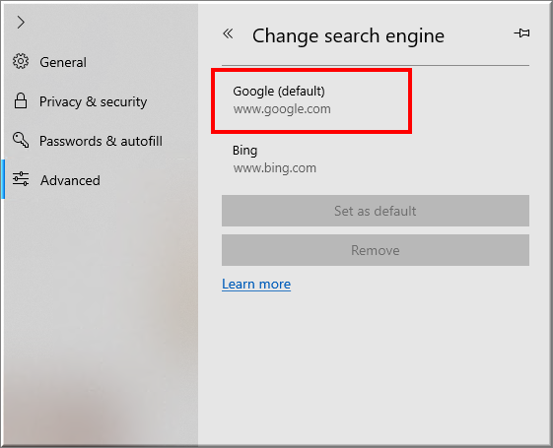553x448 pixels.
Task: Click the Passwords & autofill key icon
Action: coord(21,140)
